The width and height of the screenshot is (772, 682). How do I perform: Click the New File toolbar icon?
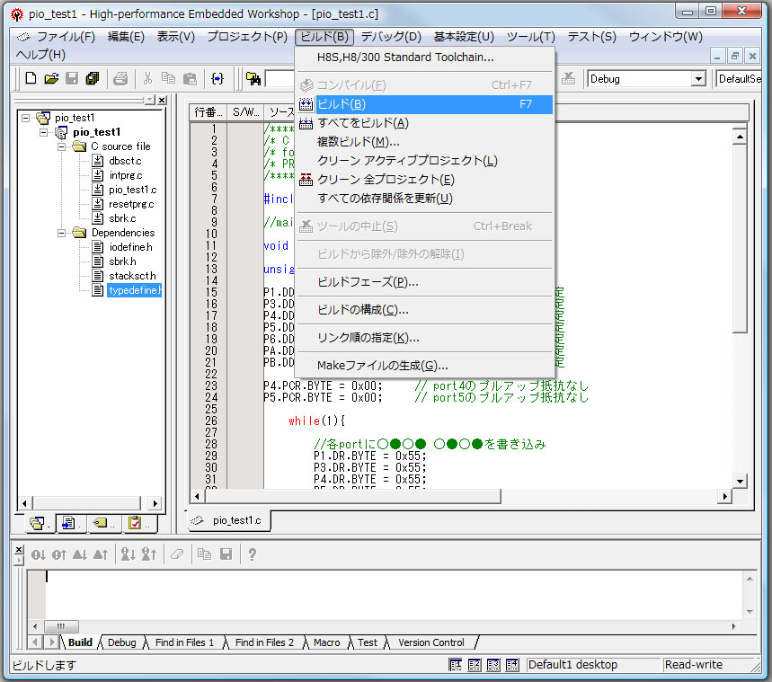tap(31, 79)
